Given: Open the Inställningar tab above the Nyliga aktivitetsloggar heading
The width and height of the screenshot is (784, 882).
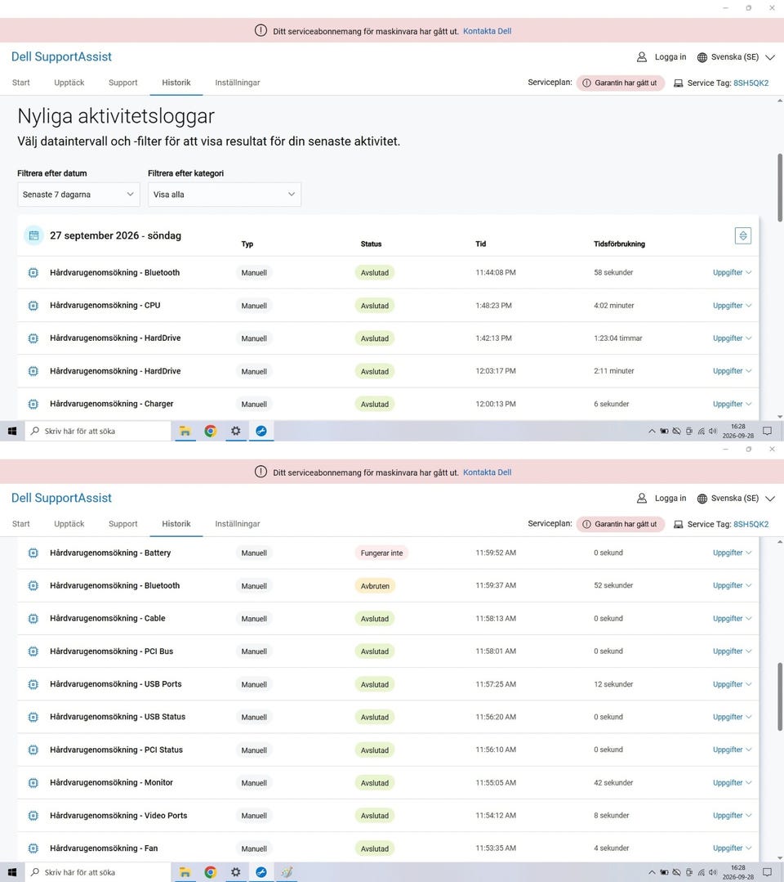Looking at the screenshot, I should pyautogui.click(x=237, y=83).
